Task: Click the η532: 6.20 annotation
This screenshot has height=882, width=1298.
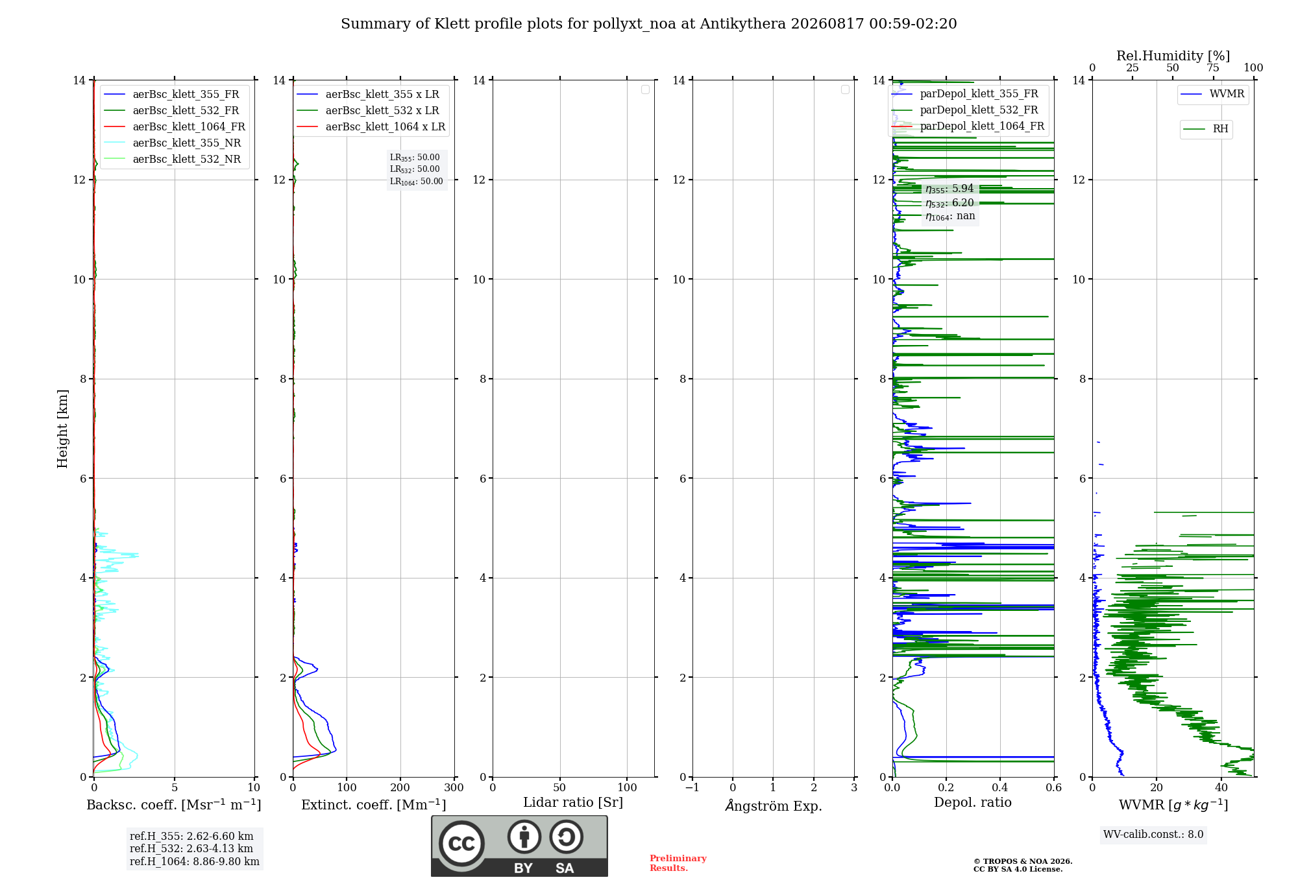Action: 949,203
